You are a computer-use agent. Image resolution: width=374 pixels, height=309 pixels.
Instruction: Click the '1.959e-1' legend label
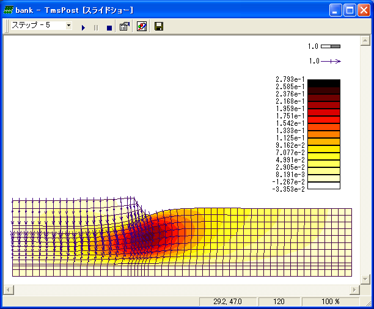point(290,109)
